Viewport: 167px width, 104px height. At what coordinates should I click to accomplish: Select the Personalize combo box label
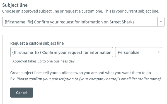pyautogui.click(x=129, y=52)
